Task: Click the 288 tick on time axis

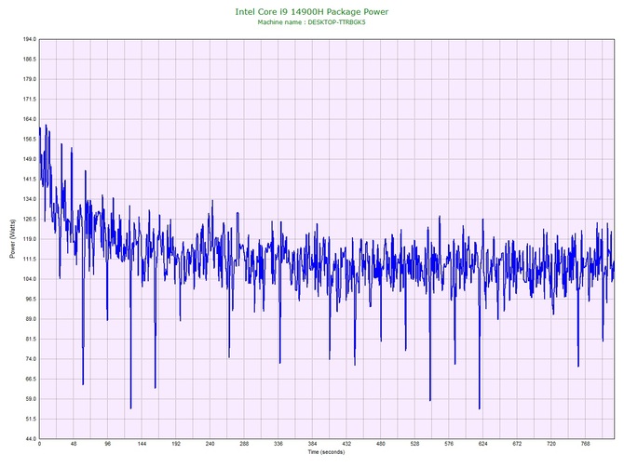Action: tap(244, 444)
